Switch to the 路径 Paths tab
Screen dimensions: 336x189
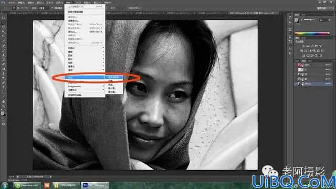[310, 61]
